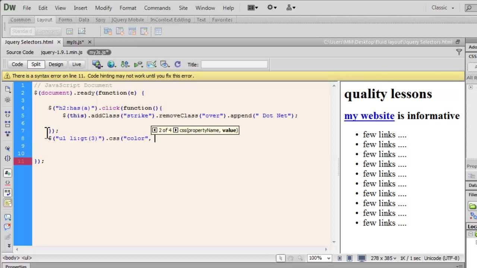Click into the Title input field

(x=234, y=64)
